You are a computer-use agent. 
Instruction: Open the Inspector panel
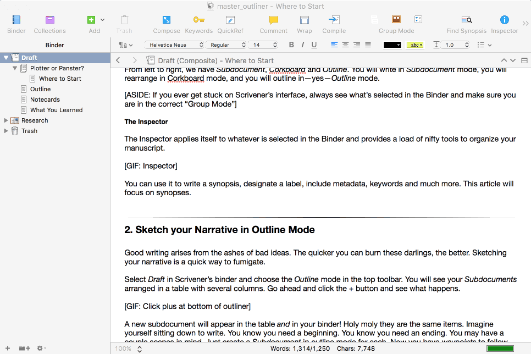pos(504,20)
